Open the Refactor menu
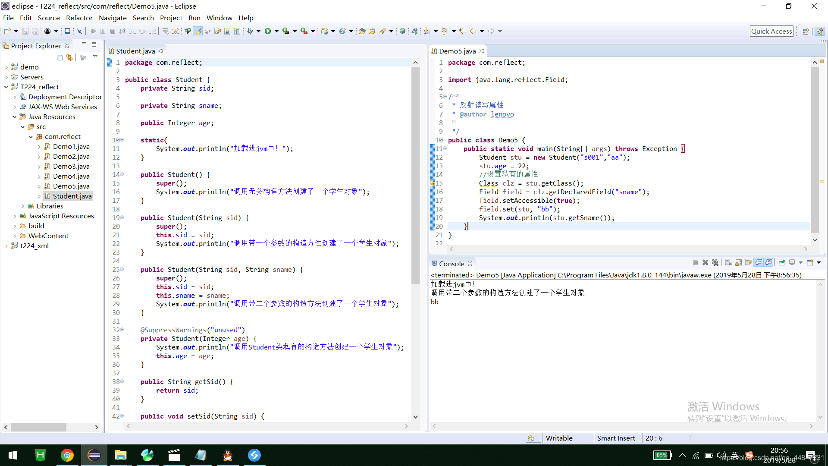The image size is (828, 466). click(x=79, y=18)
